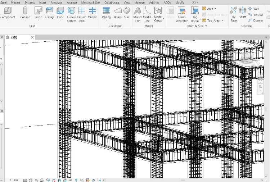Toggle Reveal Hidden Elements lightbulb

(76, 180)
